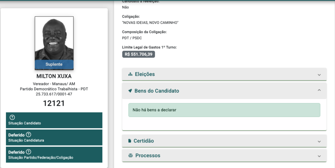The width and height of the screenshot is (335, 168).
Task: Click help icon above Situação Candidato
Action: click(x=12, y=117)
